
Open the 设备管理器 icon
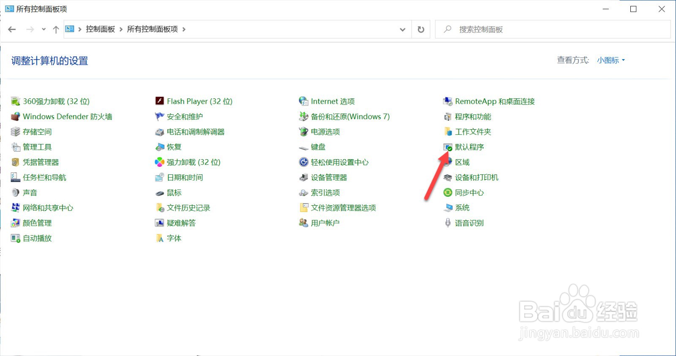(304, 177)
